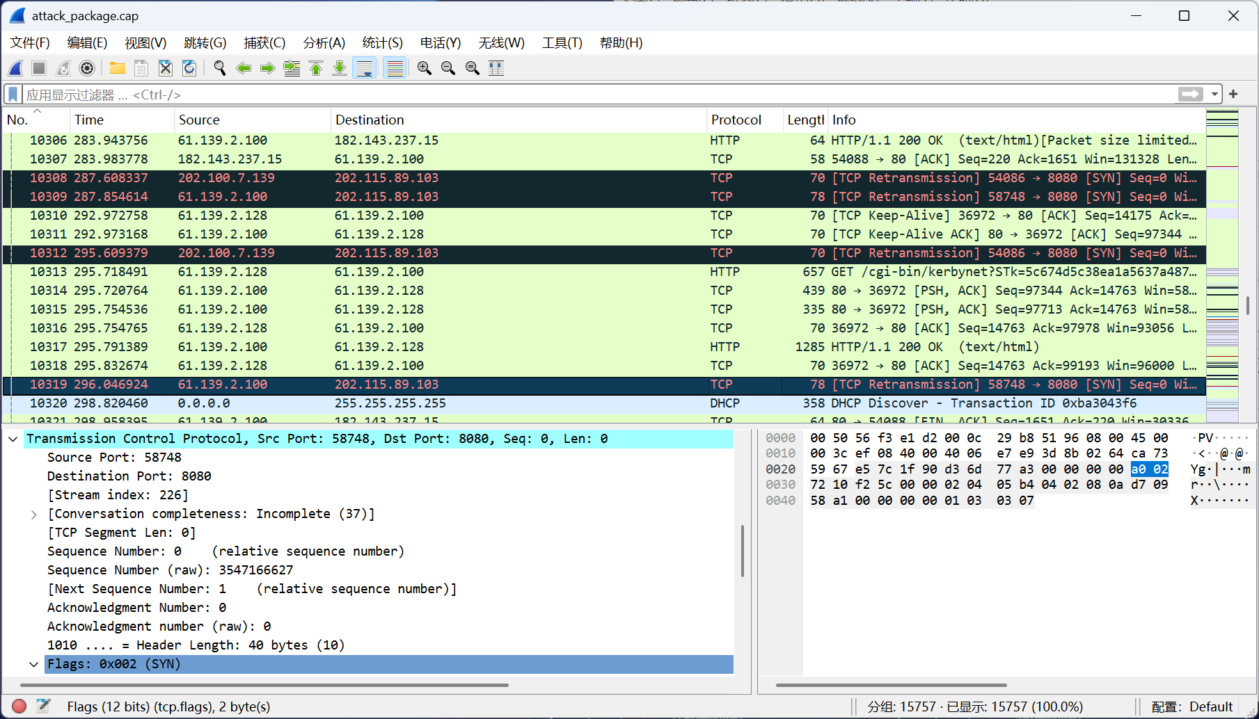
Task: Go to specified packet icon
Action: (292, 68)
